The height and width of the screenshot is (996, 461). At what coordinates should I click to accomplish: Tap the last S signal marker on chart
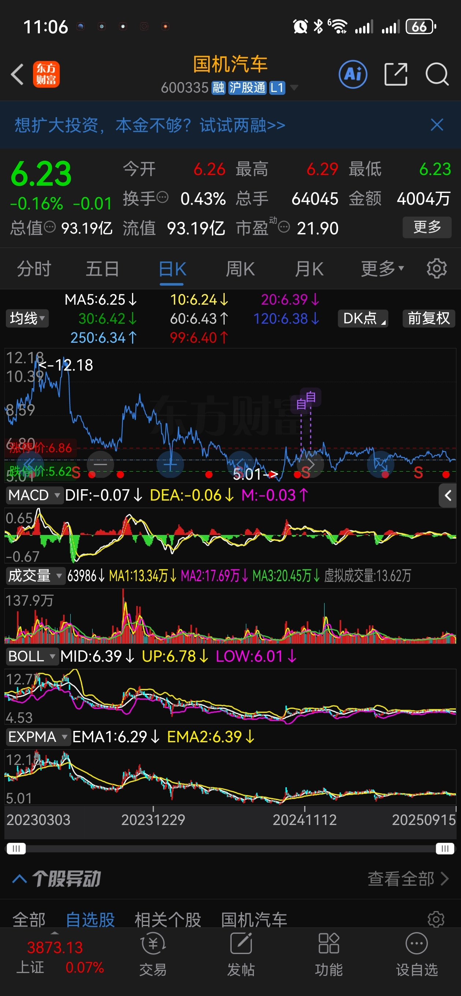pos(418,472)
